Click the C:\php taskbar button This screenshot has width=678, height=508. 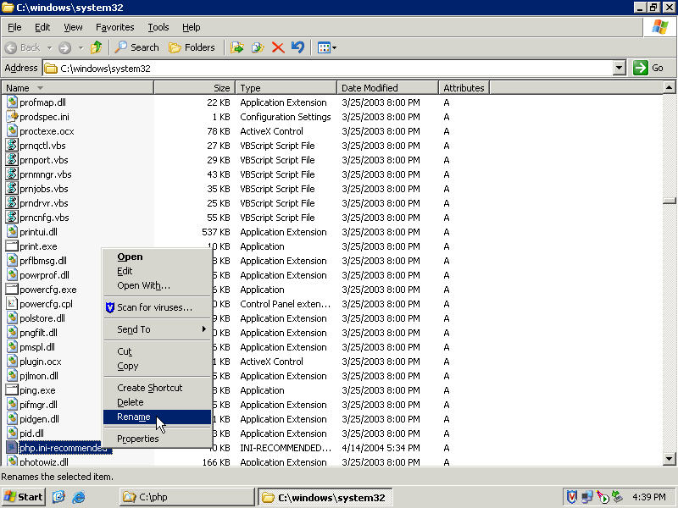[185, 497]
